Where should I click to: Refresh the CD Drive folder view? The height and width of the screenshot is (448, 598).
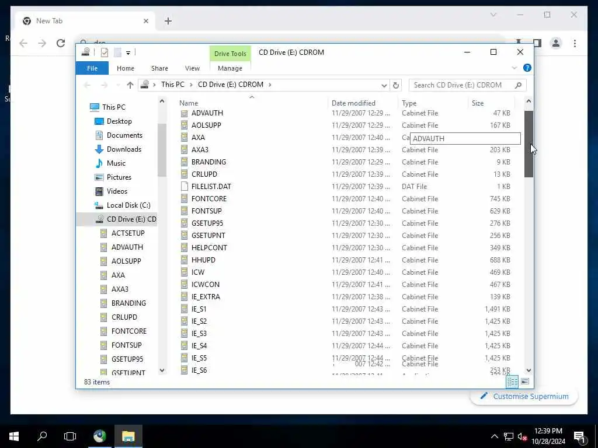tap(396, 85)
